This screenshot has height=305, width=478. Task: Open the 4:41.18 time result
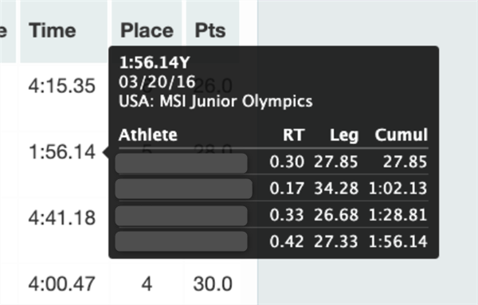[x=62, y=218]
